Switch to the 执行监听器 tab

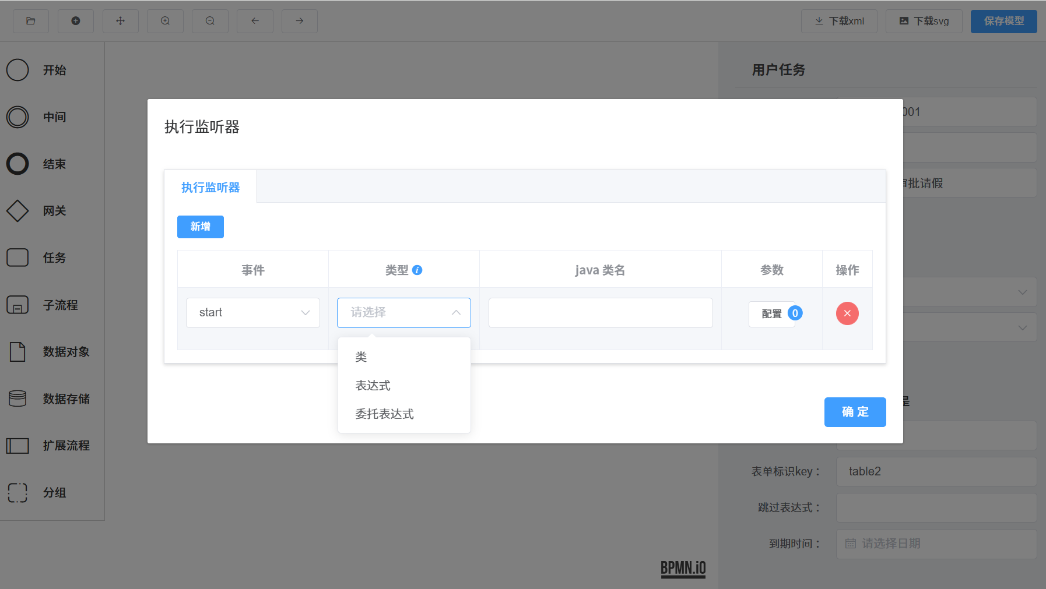click(210, 188)
